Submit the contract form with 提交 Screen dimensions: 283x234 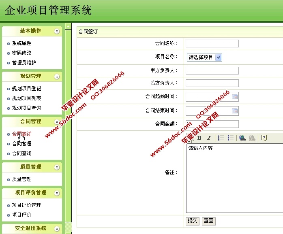[x=193, y=221]
